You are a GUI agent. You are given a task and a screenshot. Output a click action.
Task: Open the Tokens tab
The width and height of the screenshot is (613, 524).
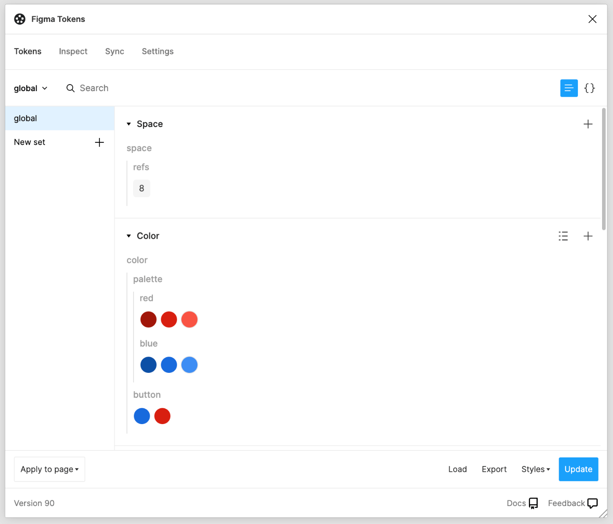coord(28,51)
